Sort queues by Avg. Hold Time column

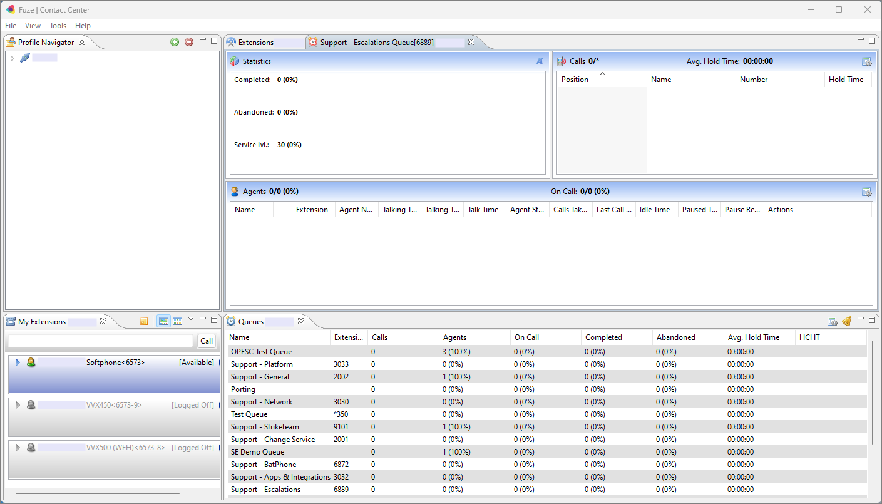[754, 337]
